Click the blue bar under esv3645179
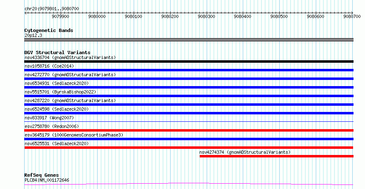 189,139
